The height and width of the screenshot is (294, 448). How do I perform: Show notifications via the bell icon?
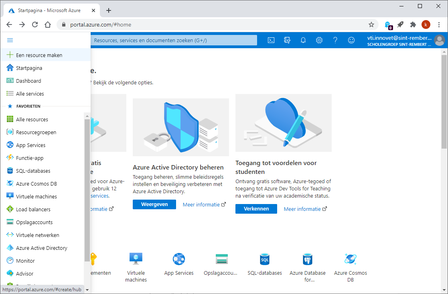click(x=303, y=40)
